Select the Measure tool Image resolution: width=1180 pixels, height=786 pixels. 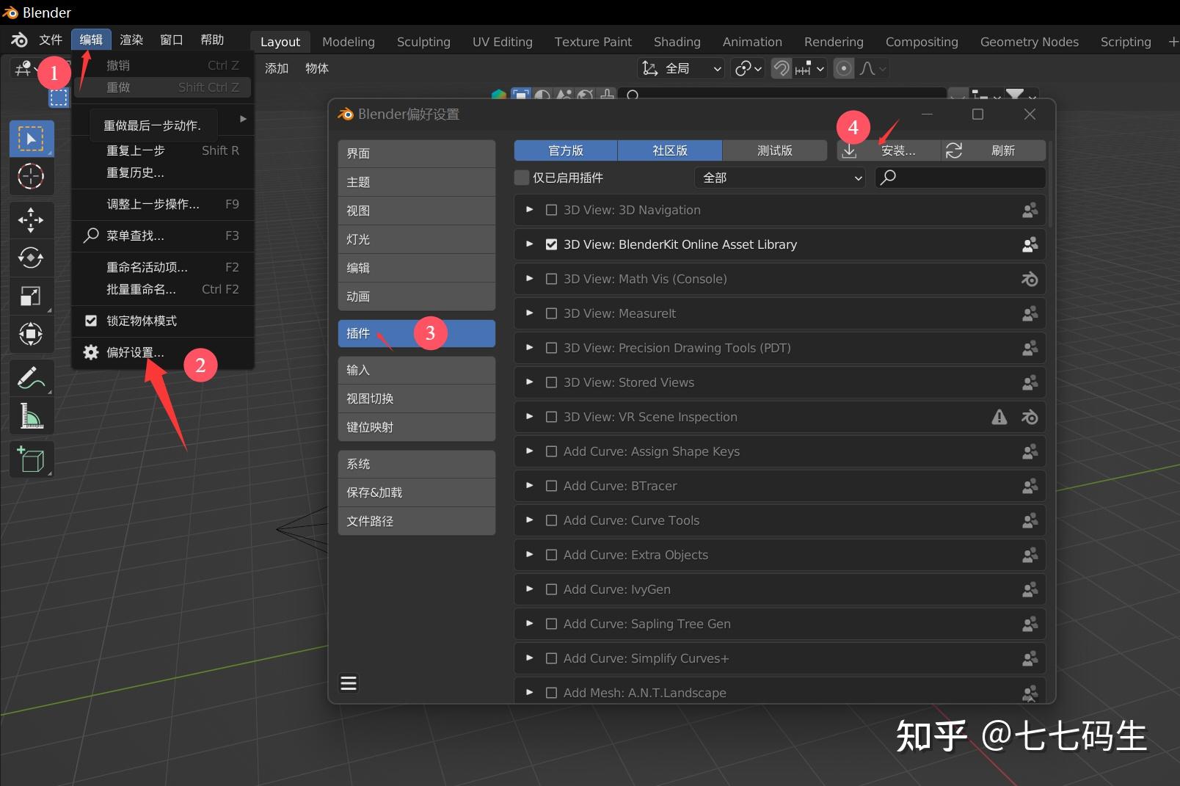(x=31, y=415)
